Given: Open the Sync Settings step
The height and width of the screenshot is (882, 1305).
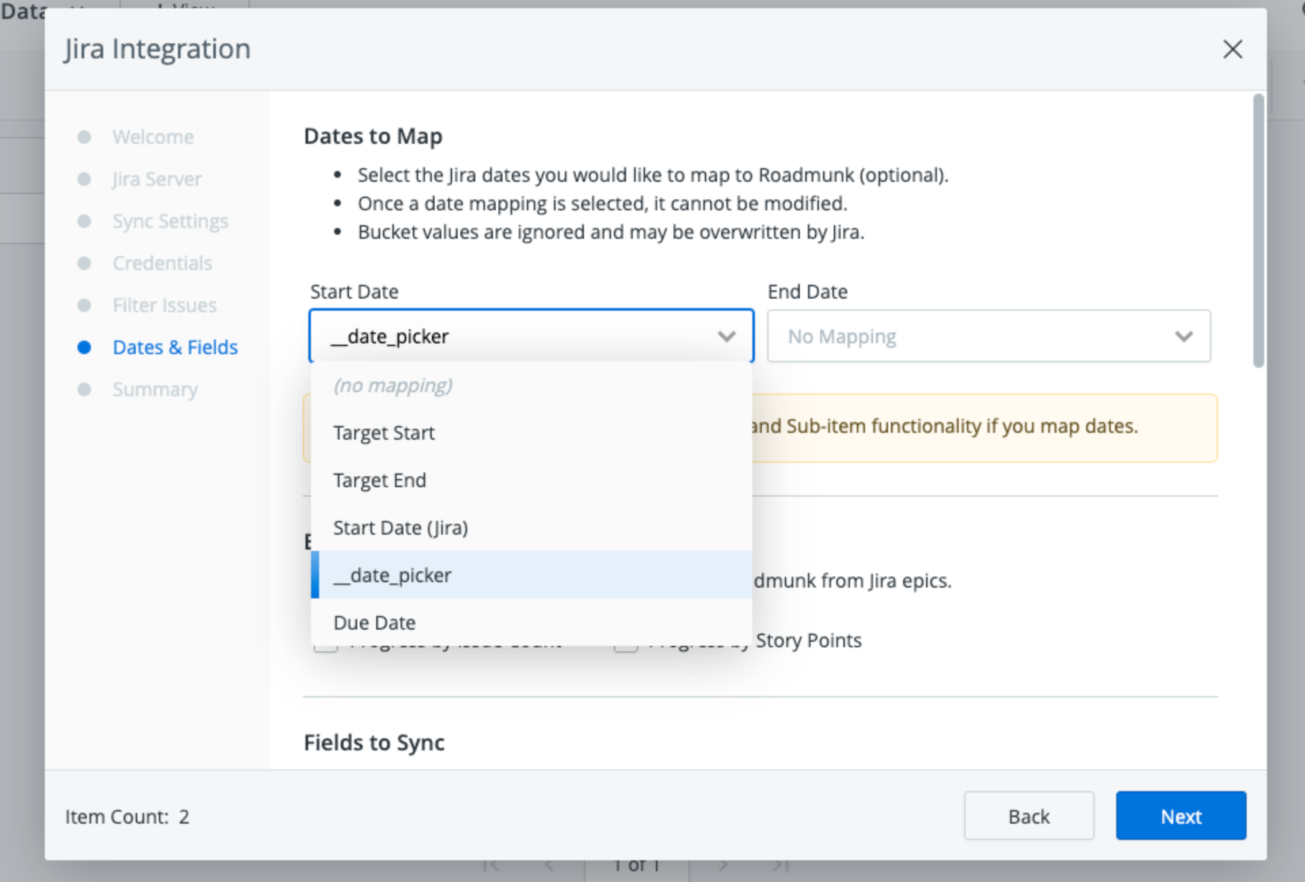Looking at the screenshot, I should [x=170, y=221].
